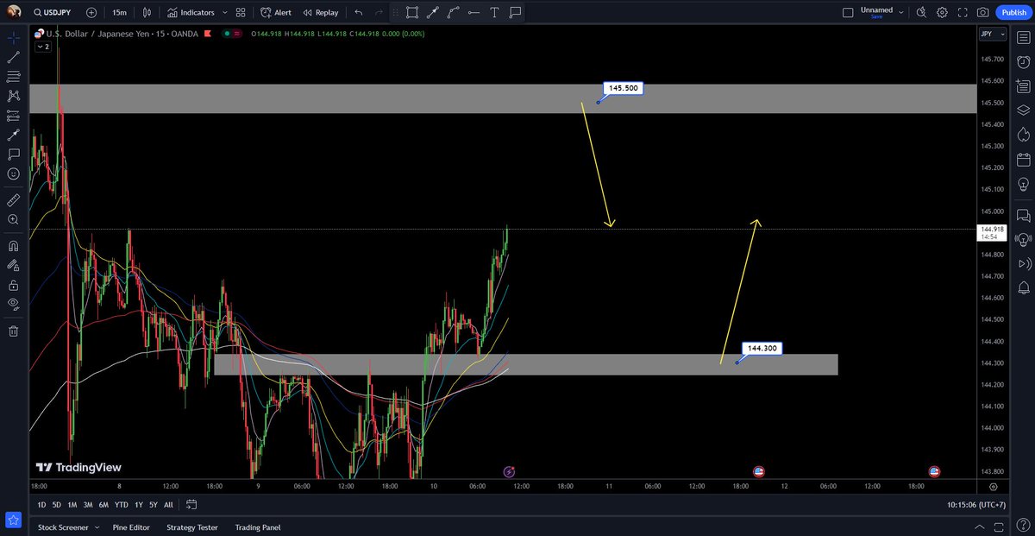
Task: Toggle magnet mode for drawings
Action: click(13, 245)
